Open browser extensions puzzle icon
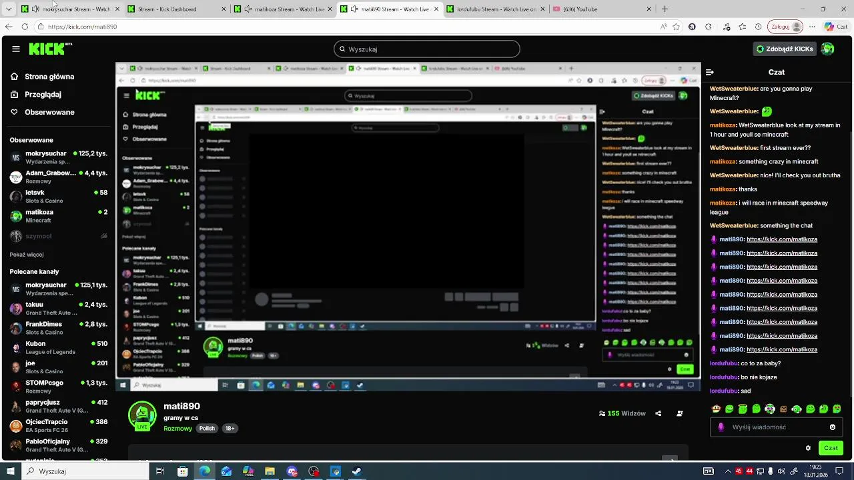854x480 pixels. 709,27
